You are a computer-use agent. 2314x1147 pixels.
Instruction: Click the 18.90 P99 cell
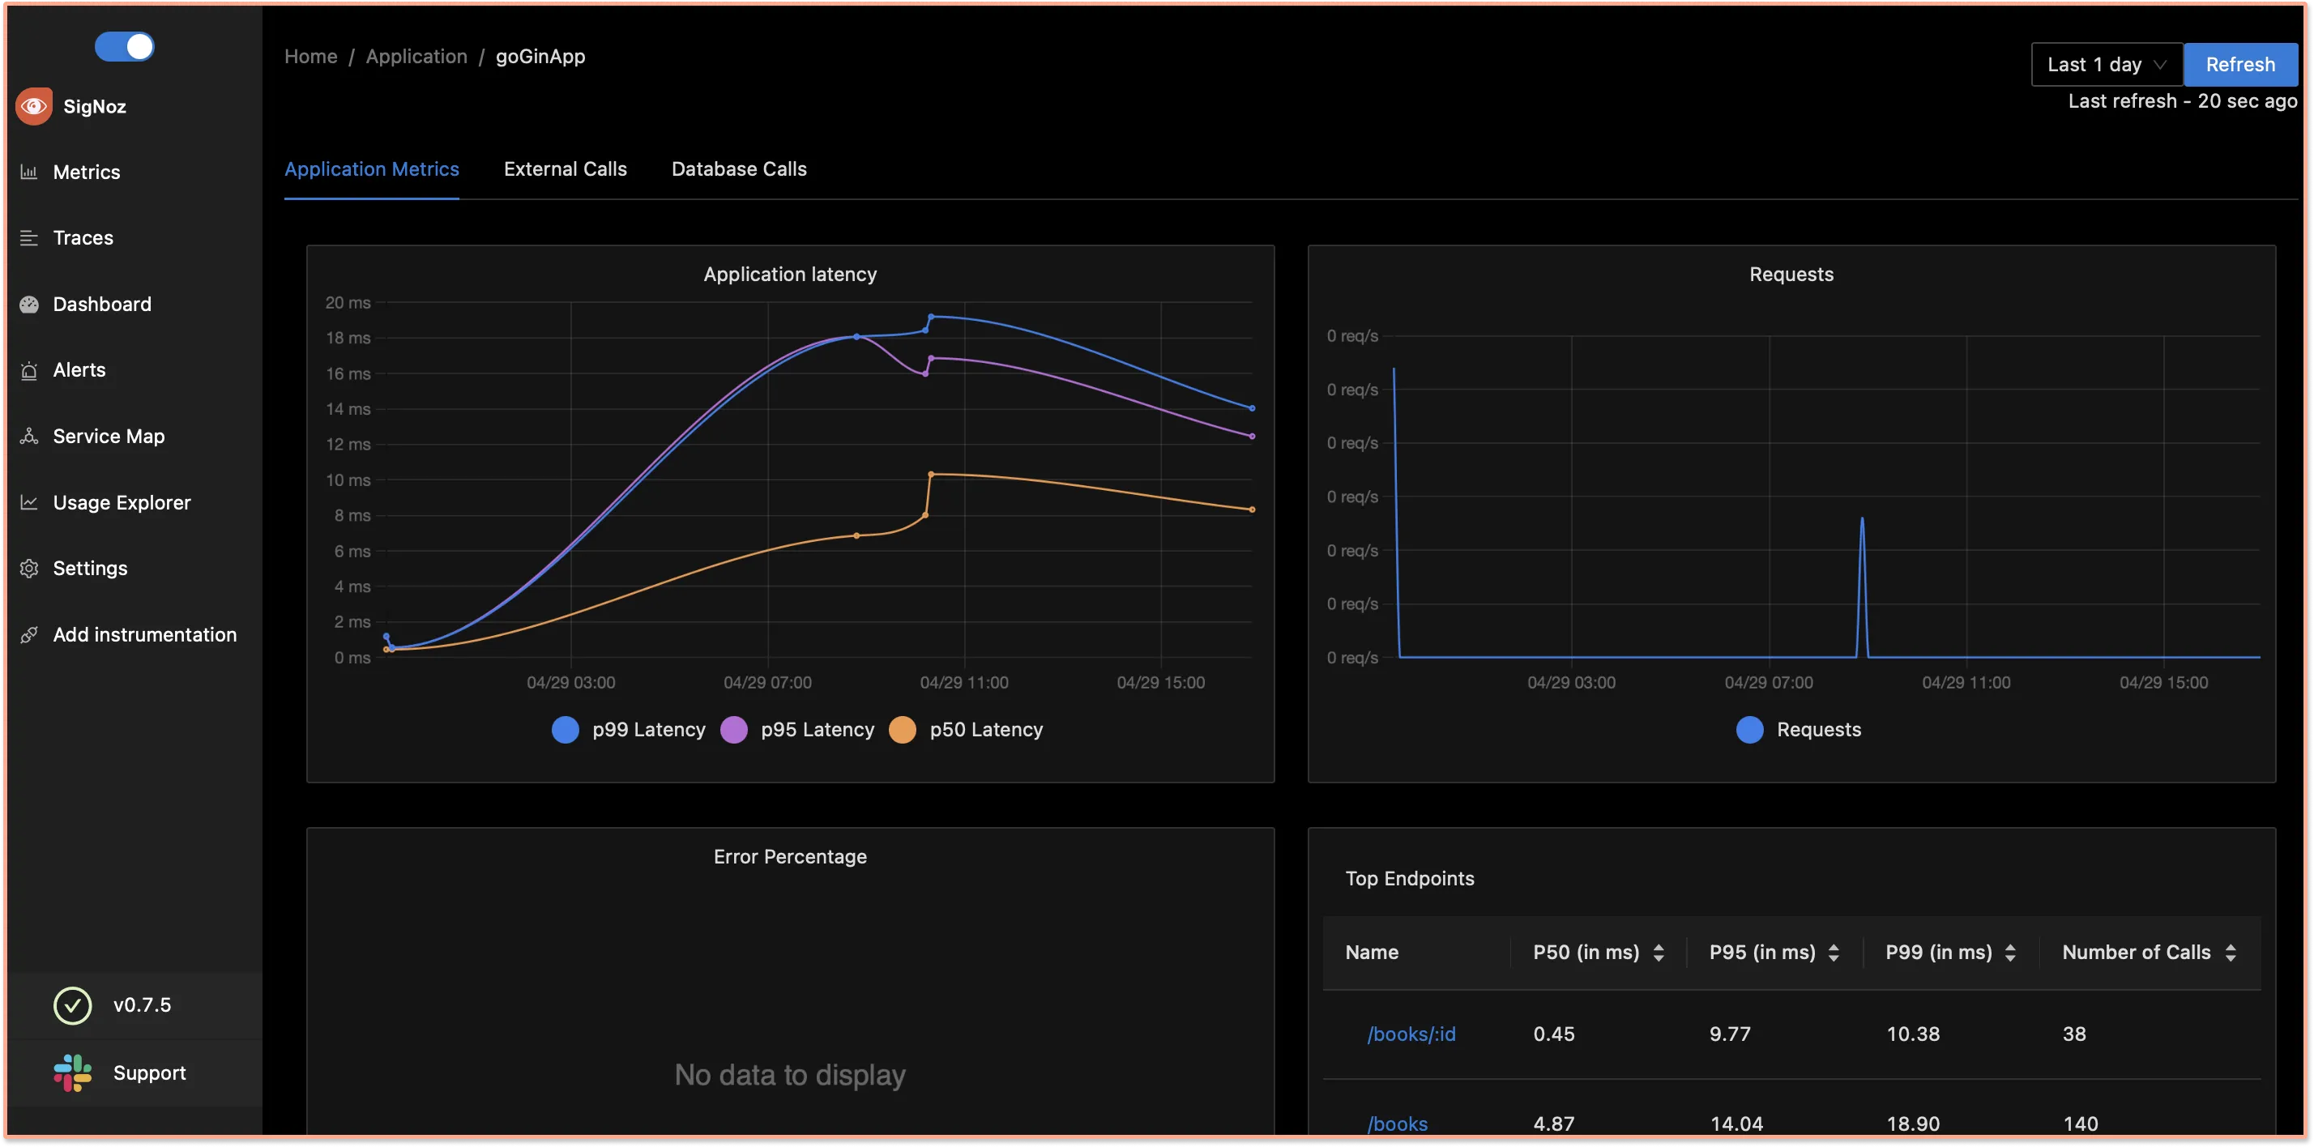pos(1912,1124)
